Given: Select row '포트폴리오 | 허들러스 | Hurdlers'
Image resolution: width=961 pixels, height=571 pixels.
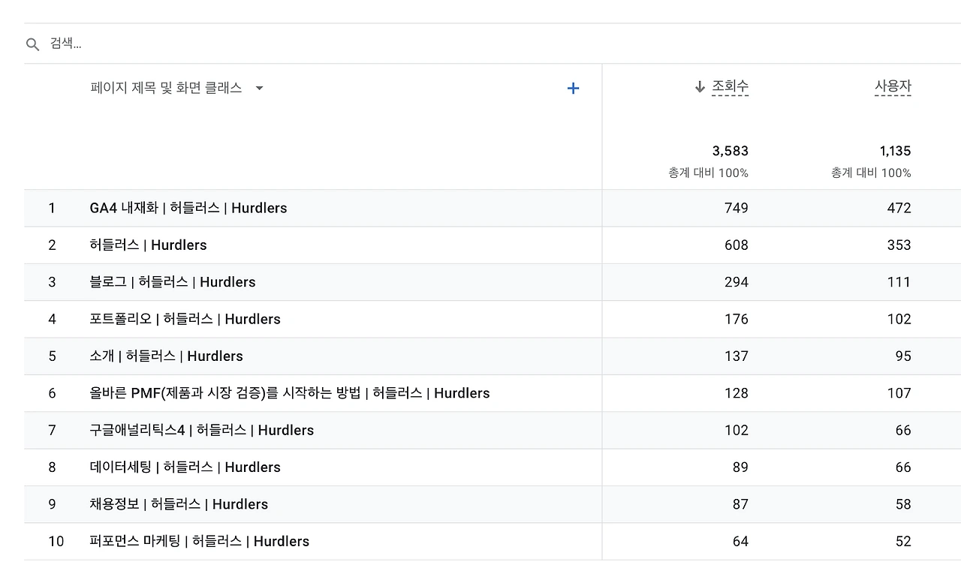Looking at the screenshot, I should pyautogui.click(x=493, y=319).
